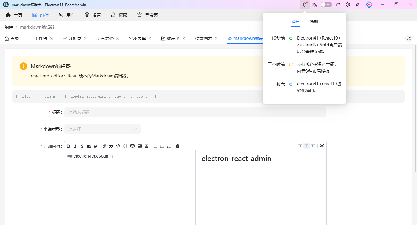Insert a blockquote in the editor
This screenshot has width=417, height=225.
pos(111,146)
